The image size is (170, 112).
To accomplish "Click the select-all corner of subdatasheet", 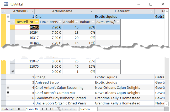I will pos(13,22).
